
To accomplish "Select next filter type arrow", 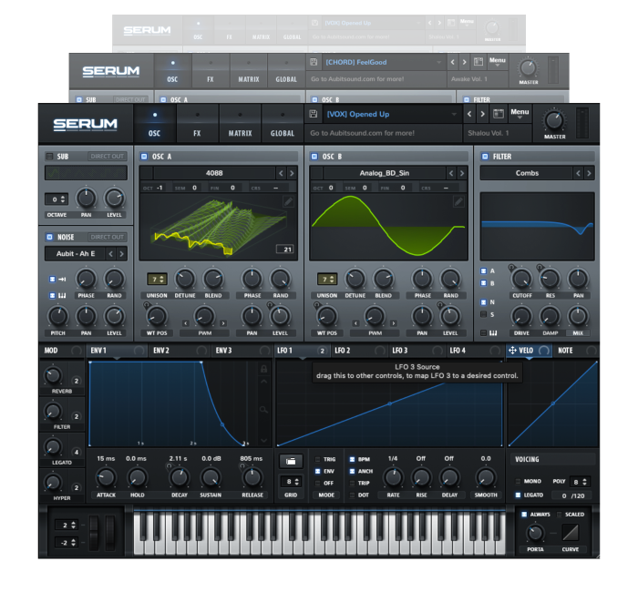I will [x=589, y=173].
